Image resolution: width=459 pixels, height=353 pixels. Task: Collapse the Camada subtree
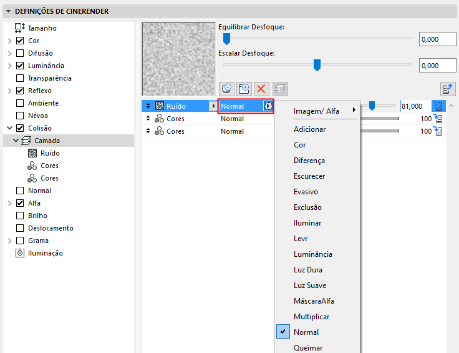16,141
